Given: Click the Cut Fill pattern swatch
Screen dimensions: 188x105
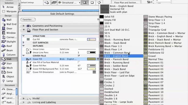Looking at the screenshot, I should click(91, 39).
